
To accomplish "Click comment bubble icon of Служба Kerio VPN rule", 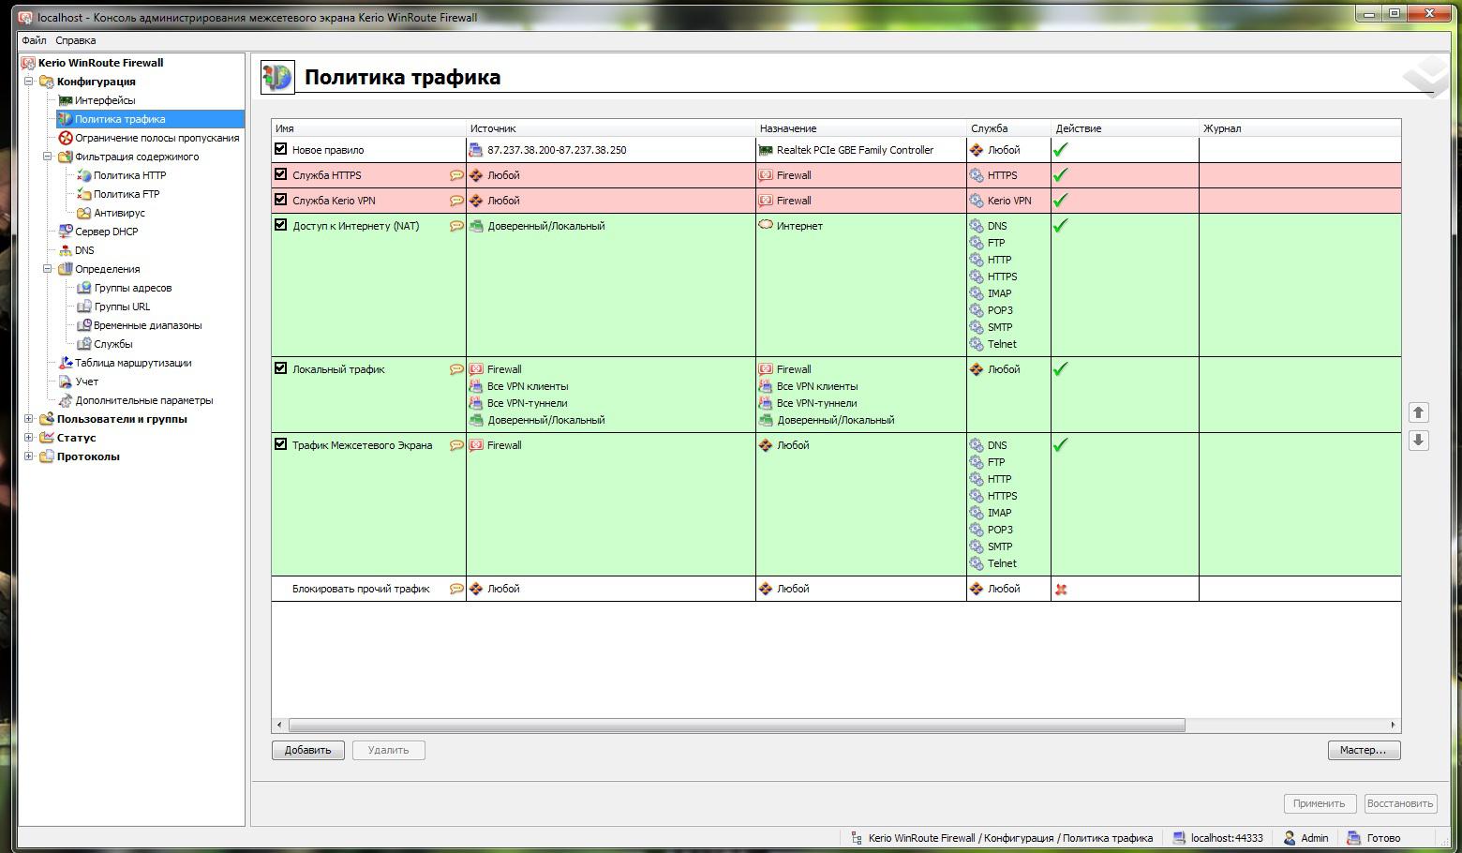I will click(x=456, y=201).
